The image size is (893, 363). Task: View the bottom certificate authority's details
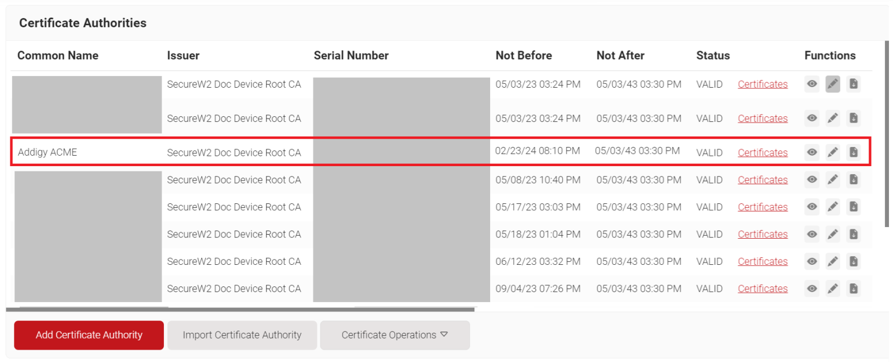[x=812, y=288]
